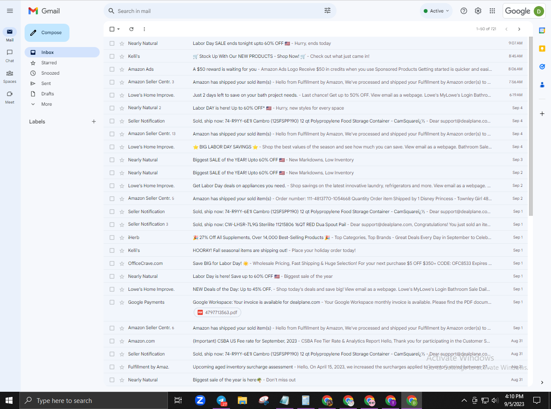Check the OfficeCrave.com email checkbox
This screenshot has height=409, width=551.
[112, 263]
